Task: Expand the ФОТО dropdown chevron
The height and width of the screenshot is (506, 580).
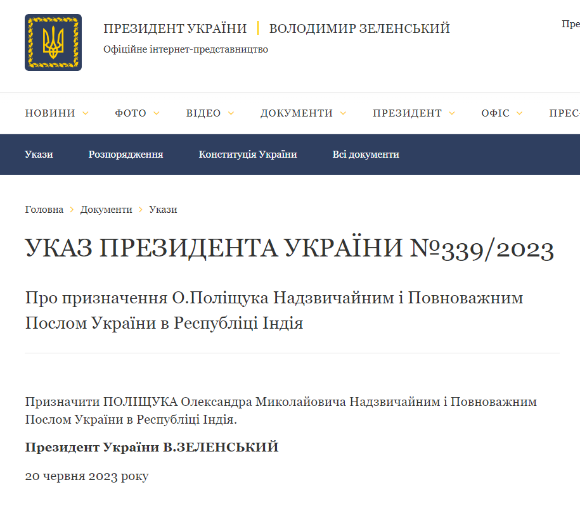Action: (156, 113)
